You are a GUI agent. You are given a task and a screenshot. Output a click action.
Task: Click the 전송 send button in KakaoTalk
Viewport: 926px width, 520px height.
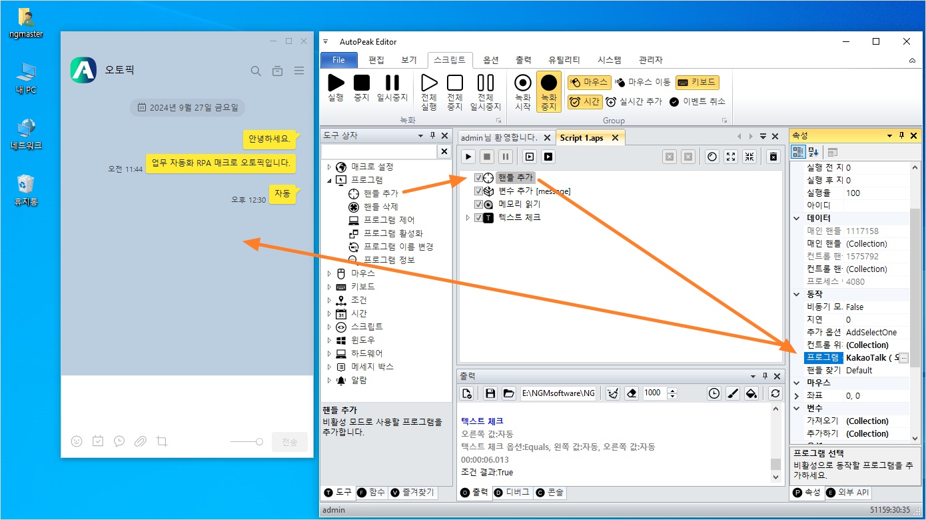coord(290,442)
